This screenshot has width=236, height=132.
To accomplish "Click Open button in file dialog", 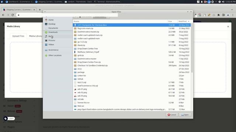I will pos(185,115).
